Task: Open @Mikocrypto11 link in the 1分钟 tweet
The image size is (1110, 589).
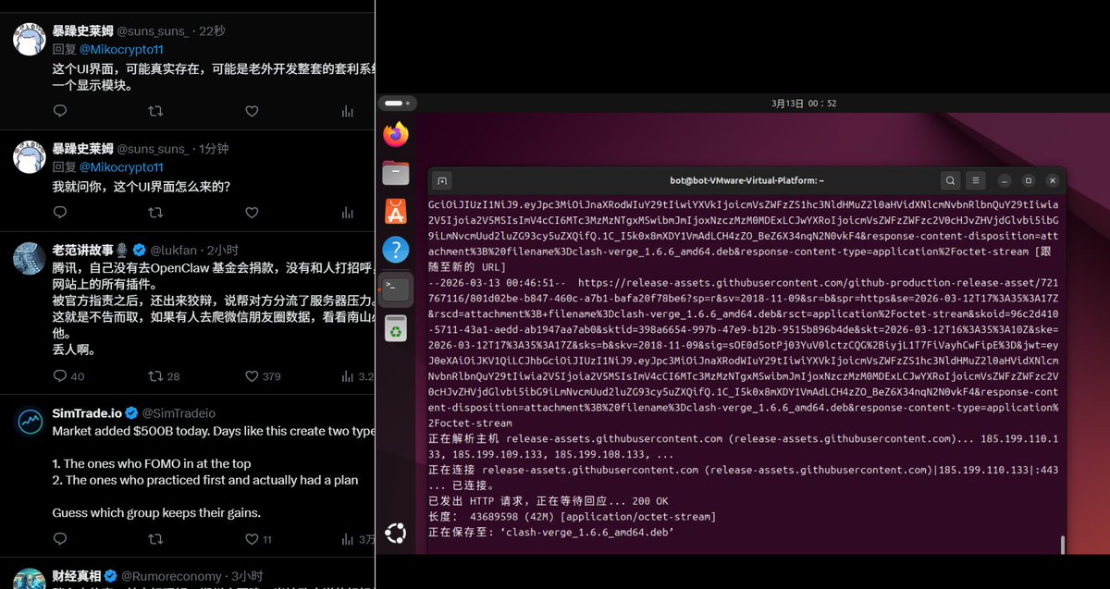Action: coord(121,167)
